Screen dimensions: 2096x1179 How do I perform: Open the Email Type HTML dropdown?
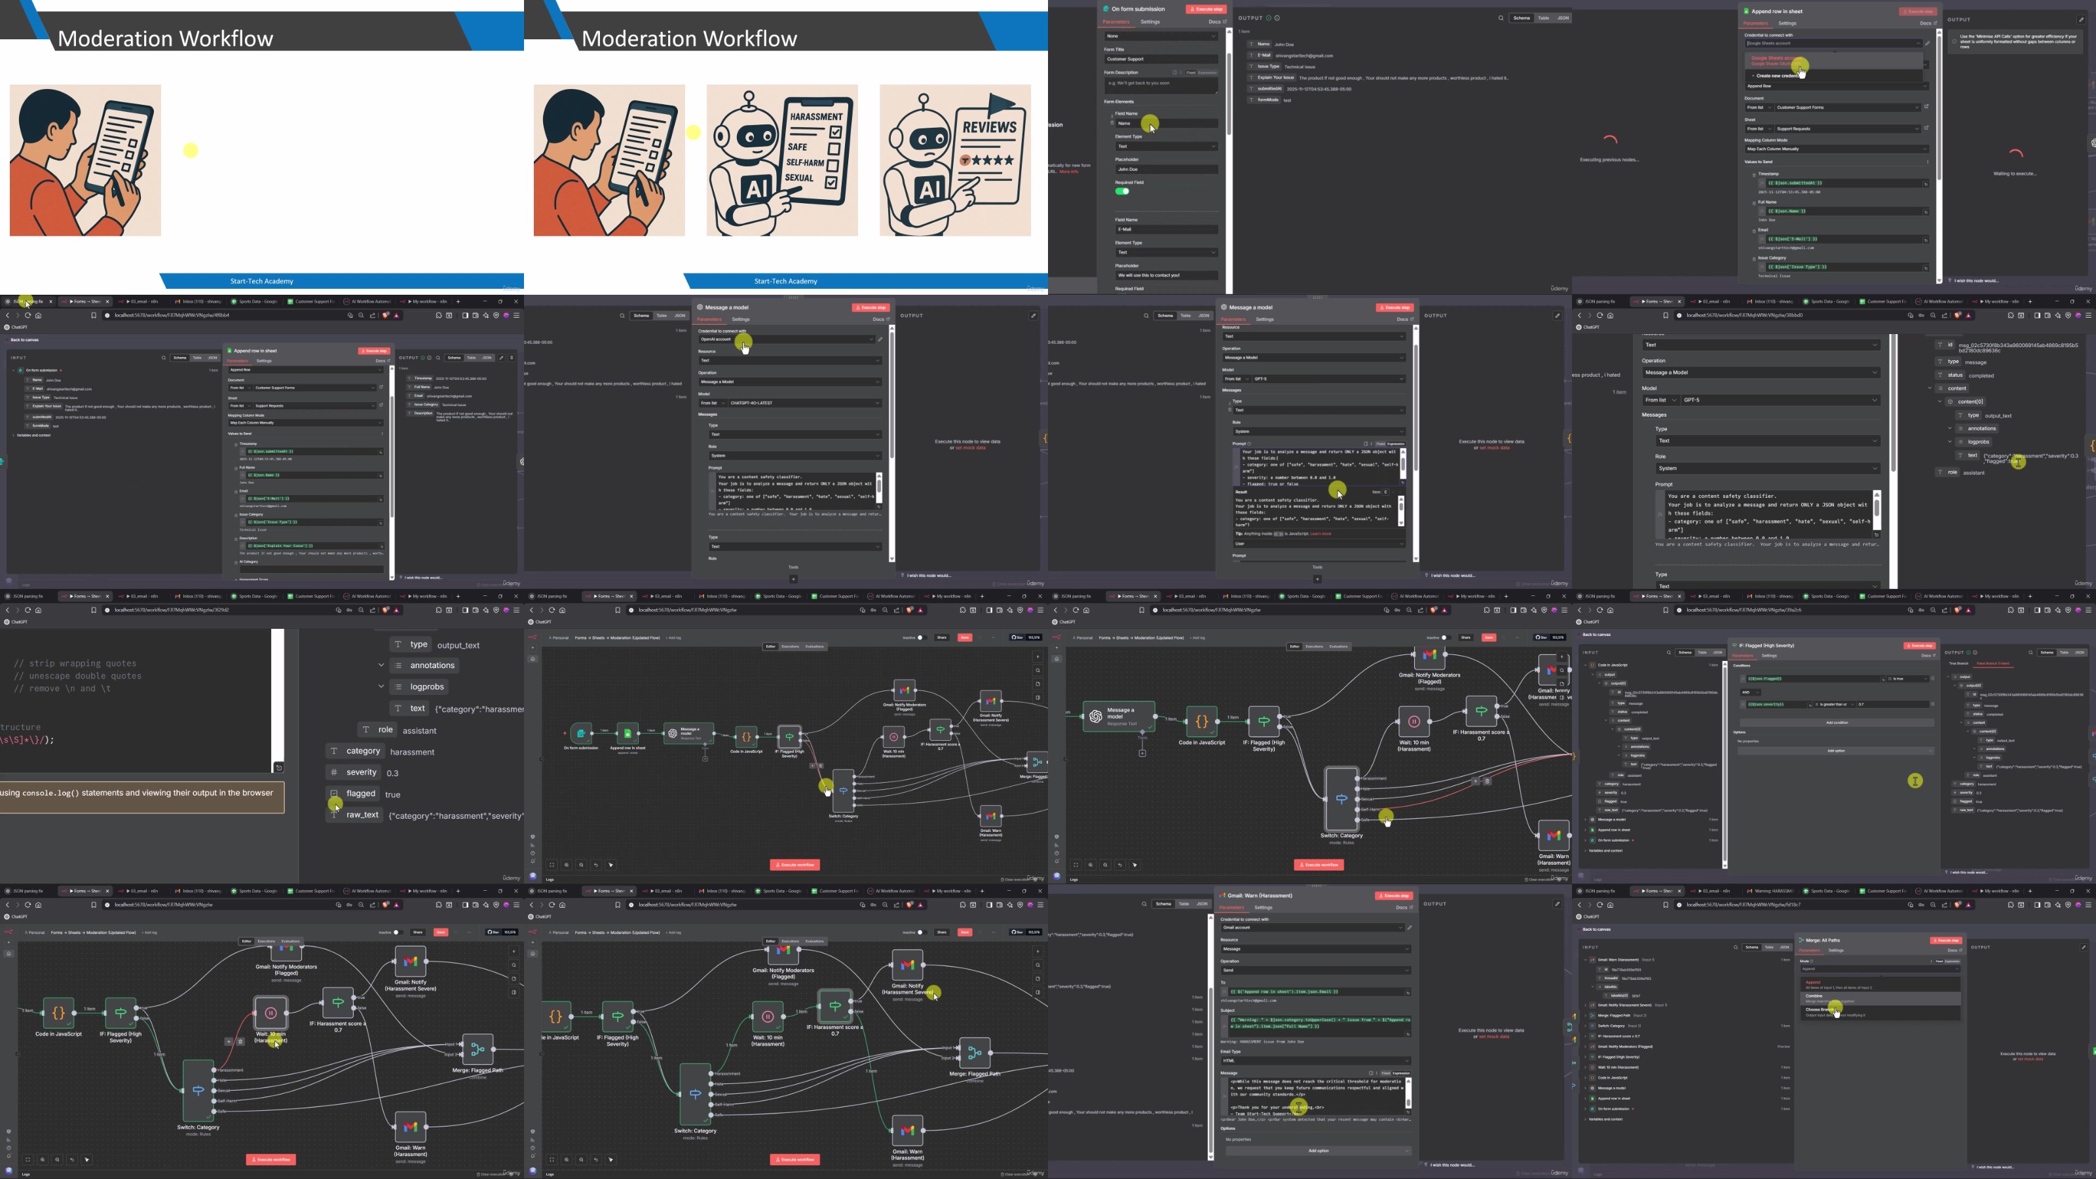click(1316, 1060)
